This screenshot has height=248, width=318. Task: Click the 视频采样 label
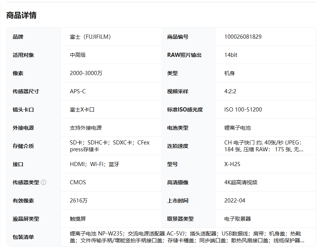pyautogui.click(x=178, y=91)
